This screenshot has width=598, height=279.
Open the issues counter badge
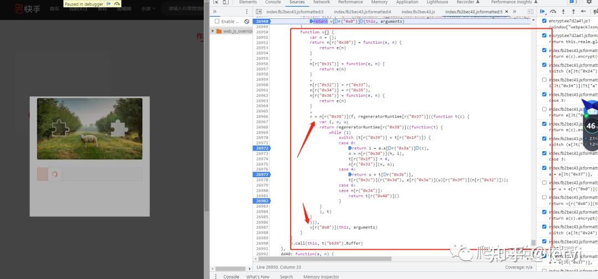[x=574, y=2]
